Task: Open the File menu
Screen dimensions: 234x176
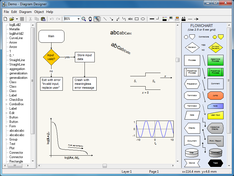Action: click(6, 12)
